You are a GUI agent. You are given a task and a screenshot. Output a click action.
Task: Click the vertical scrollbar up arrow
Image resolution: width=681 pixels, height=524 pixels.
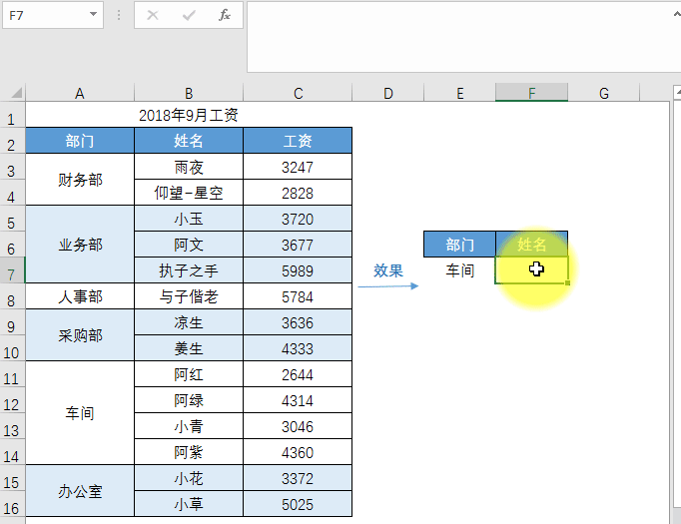678,92
